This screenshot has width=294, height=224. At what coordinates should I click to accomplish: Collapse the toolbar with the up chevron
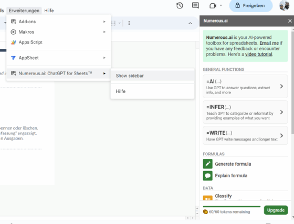(190, 23)
